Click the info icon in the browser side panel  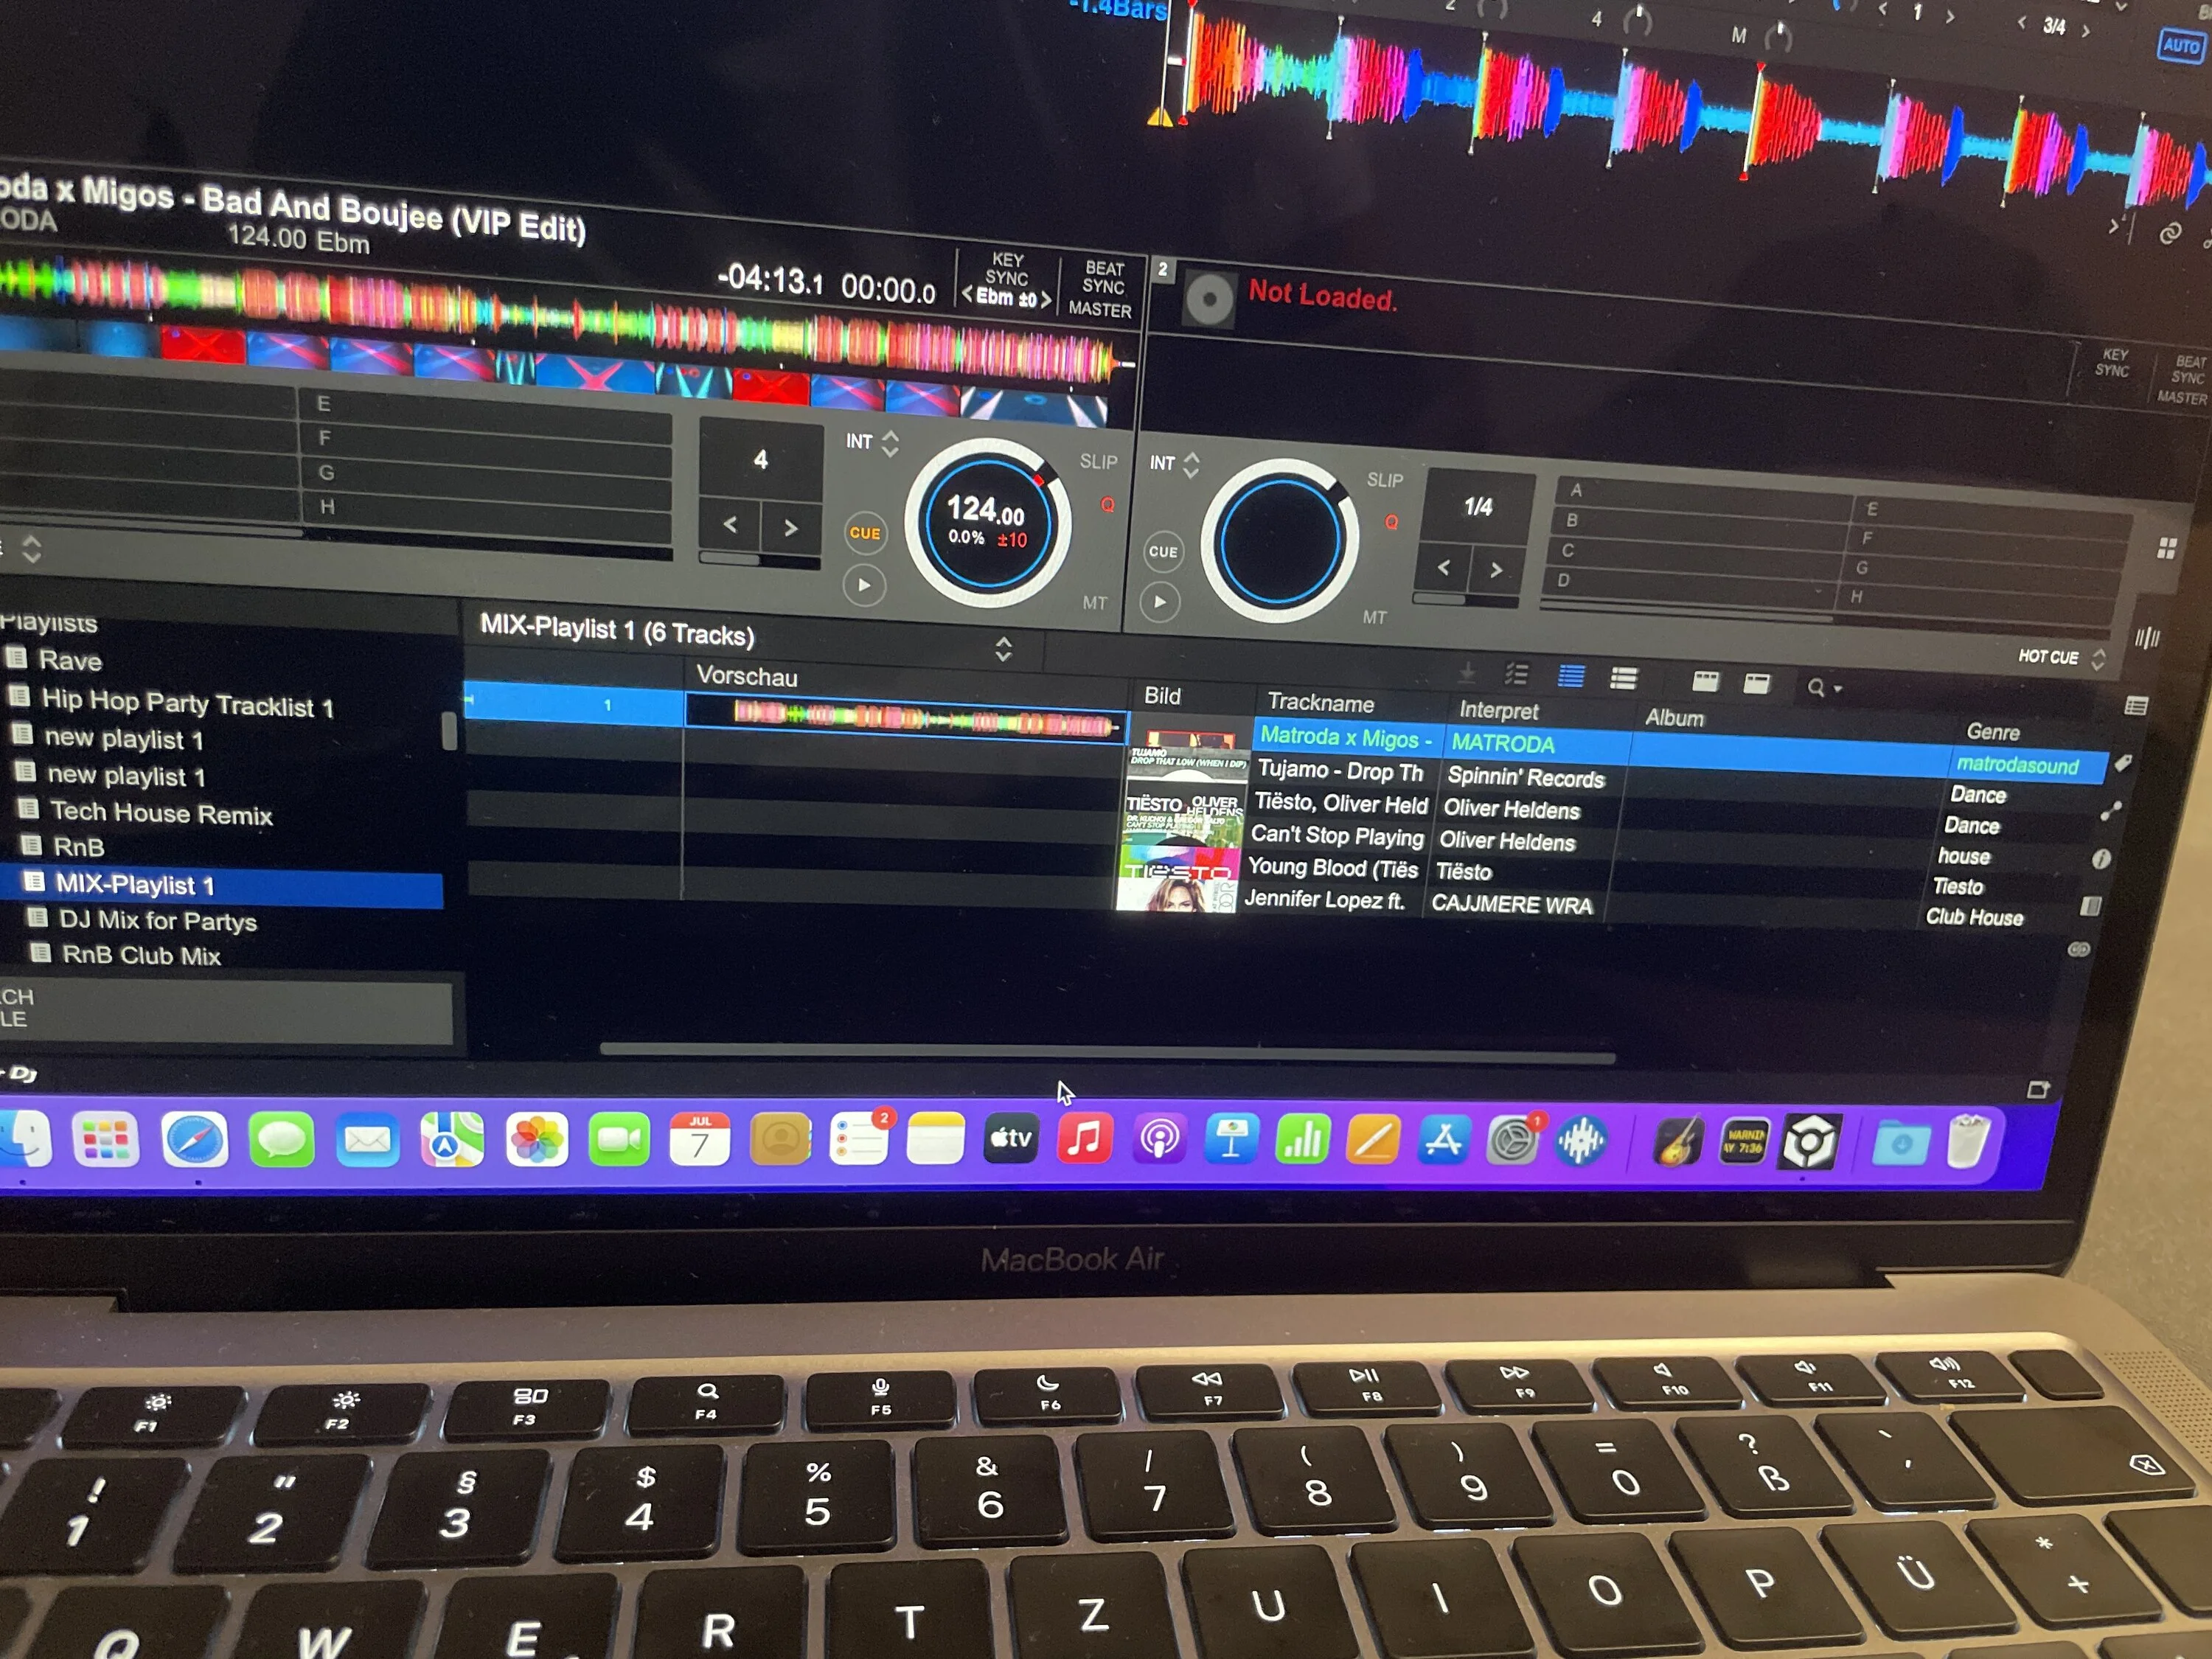coord(2101,859)
